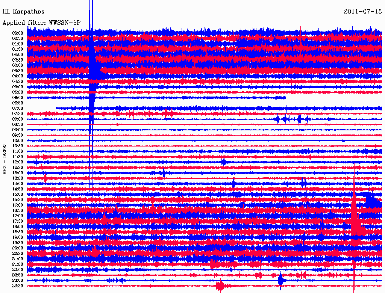The width and height of the screenshot is (385, 293).
Task: Select the 21:30 time label
Action: pyautogui.click(x=18, y=264)
